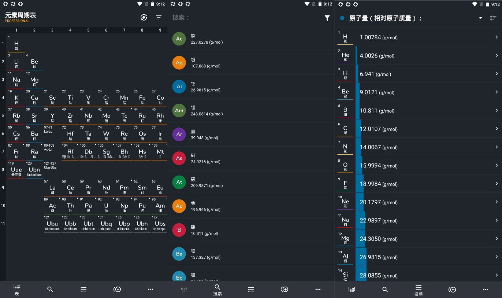502x298 pixels.
Task: Tap the Am circle icon in search list
Action: [x=179, y=110]
